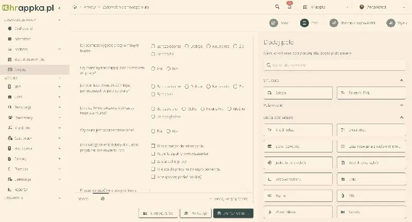Add a Numer field
Viewport: 412px width, 222px height.
click(x=298, y=196)
